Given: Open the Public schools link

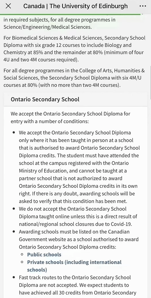Looking at the screenshot, I should click(44, 254).
